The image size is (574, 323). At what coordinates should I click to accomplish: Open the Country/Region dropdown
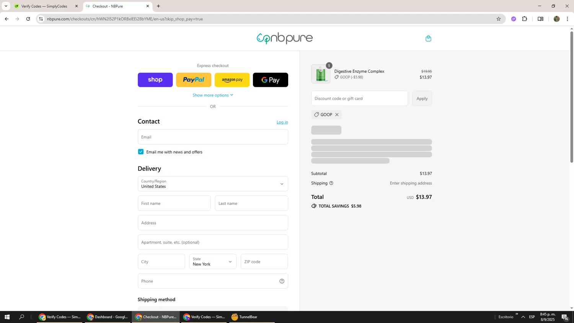click(x=213, y=184)
